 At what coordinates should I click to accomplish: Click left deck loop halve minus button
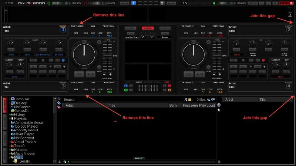[x=50, y=67]
